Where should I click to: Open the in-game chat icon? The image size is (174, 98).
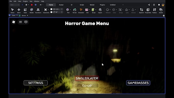click(x=26, y=22)
